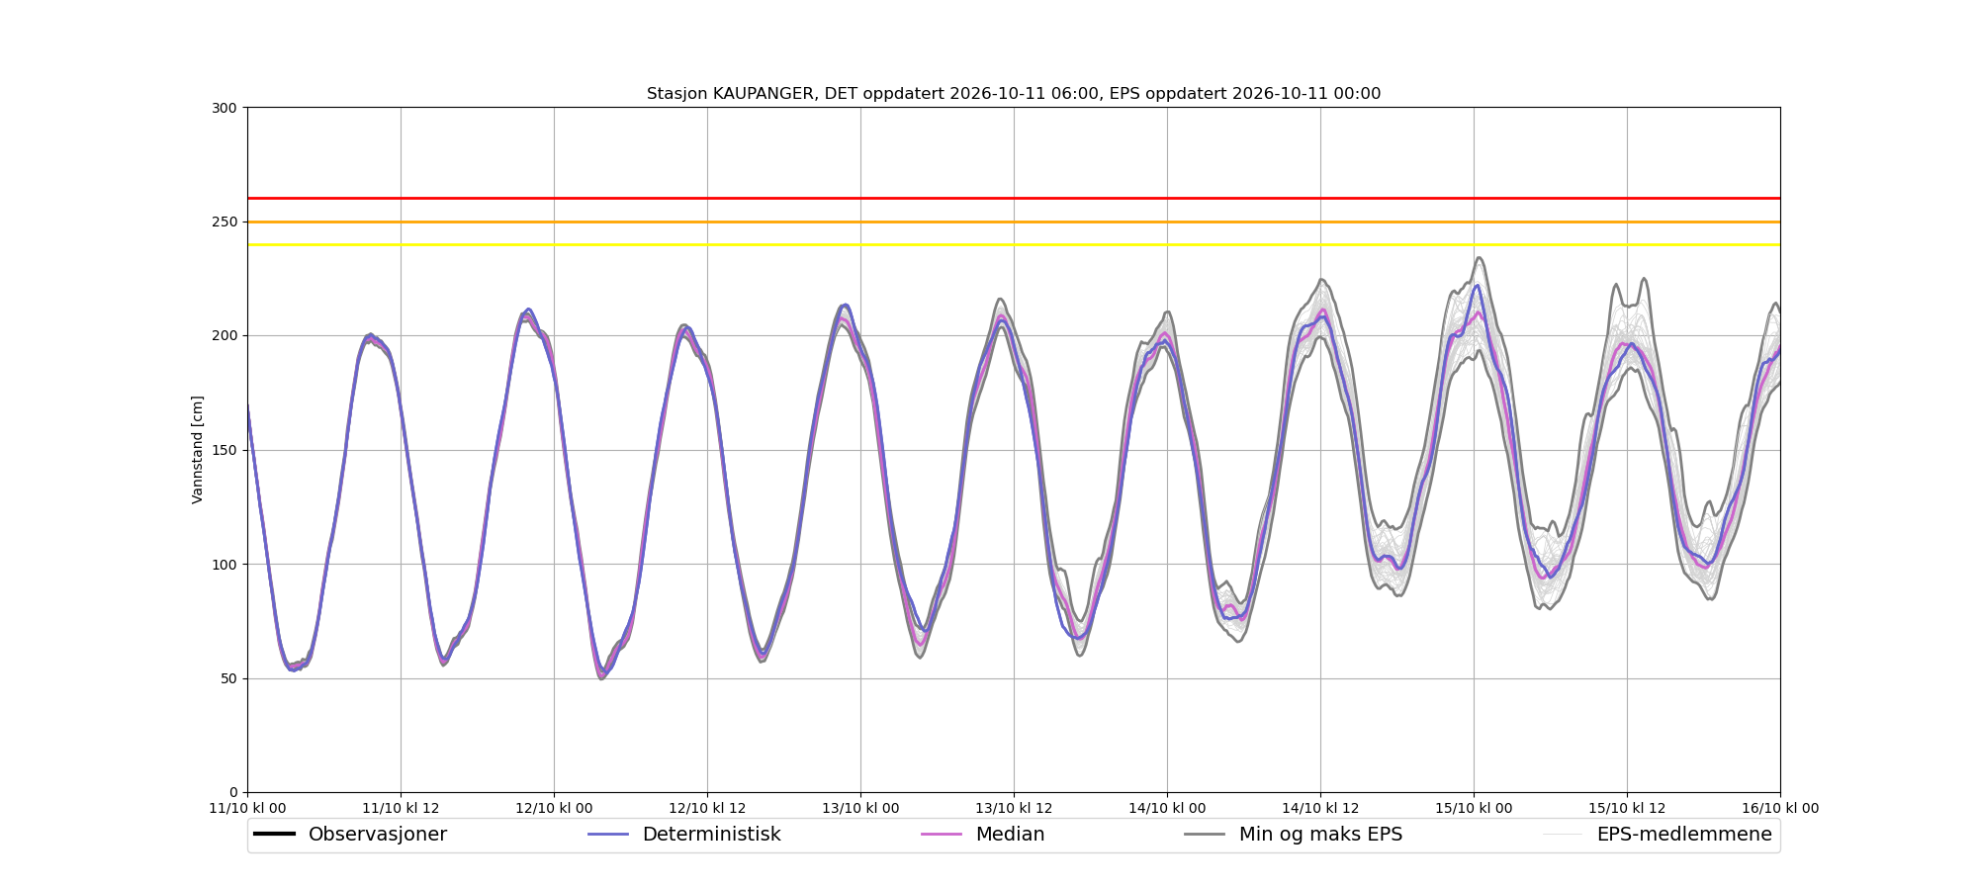Click the gray Min og maks swatch
This screenshot has width=1978, height=890.
coord(1205,835)
